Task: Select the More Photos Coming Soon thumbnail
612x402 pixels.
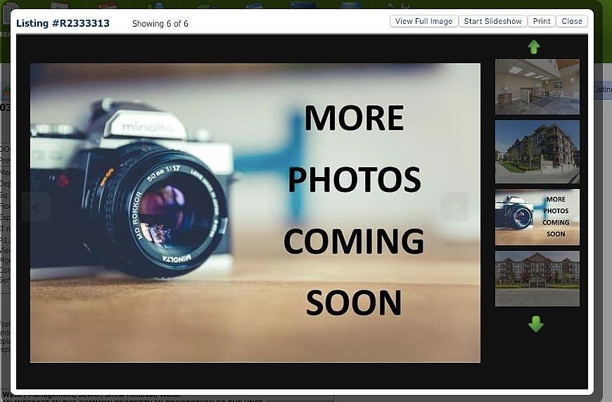Action: [537, 217]
